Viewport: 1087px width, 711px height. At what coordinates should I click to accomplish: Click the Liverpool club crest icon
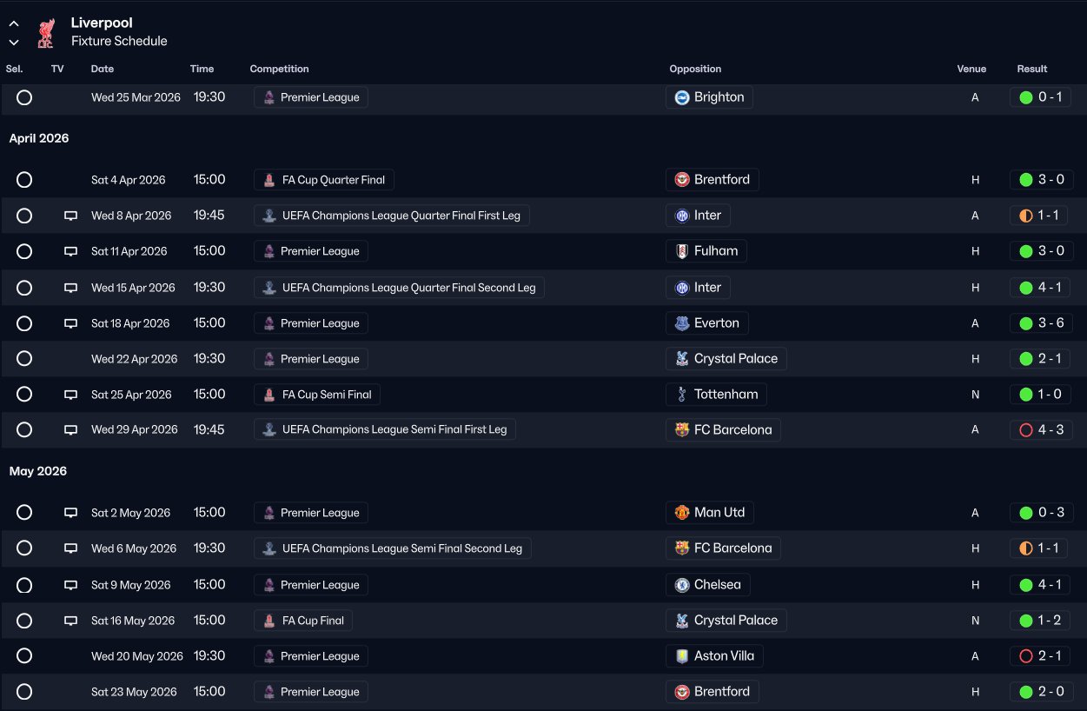click(45, 32)
